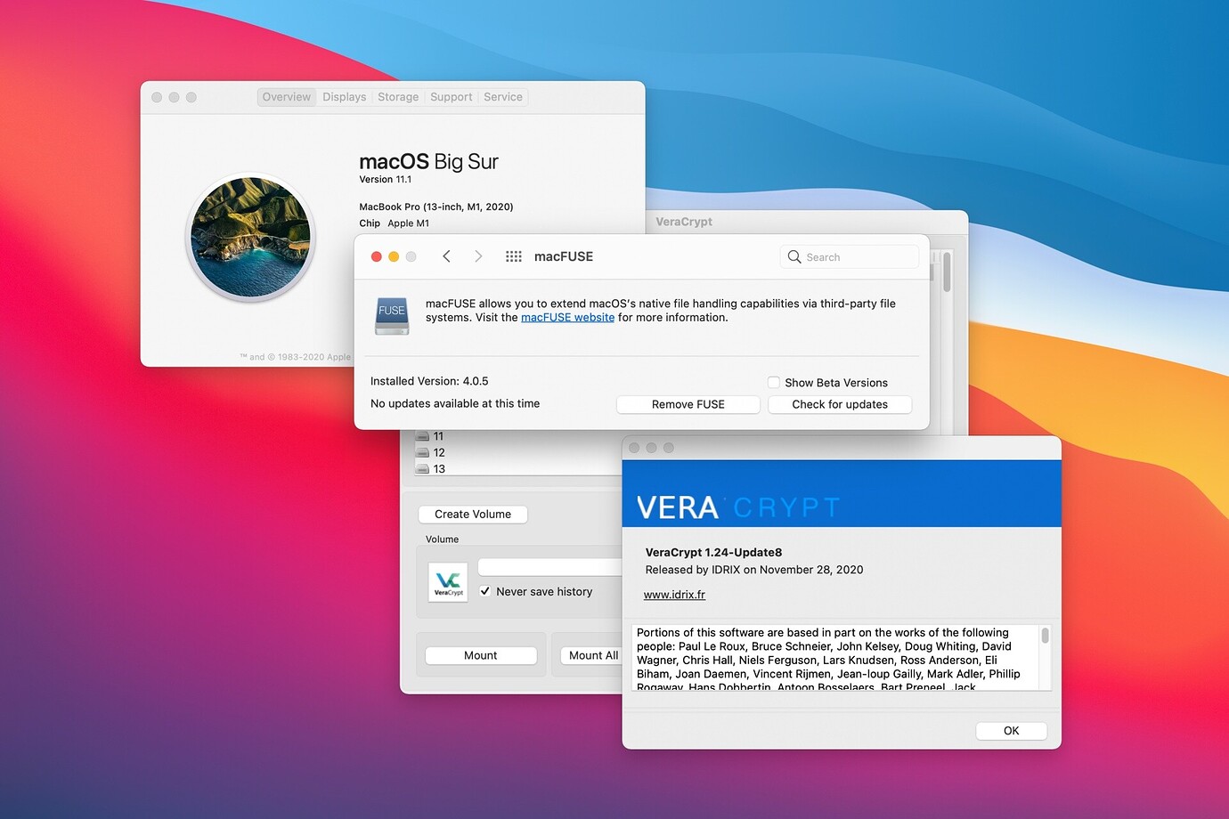Click the VeraCrypt drive list scrollbar
The height and width of the screenshot is (819, 1229).
[946, 272]
